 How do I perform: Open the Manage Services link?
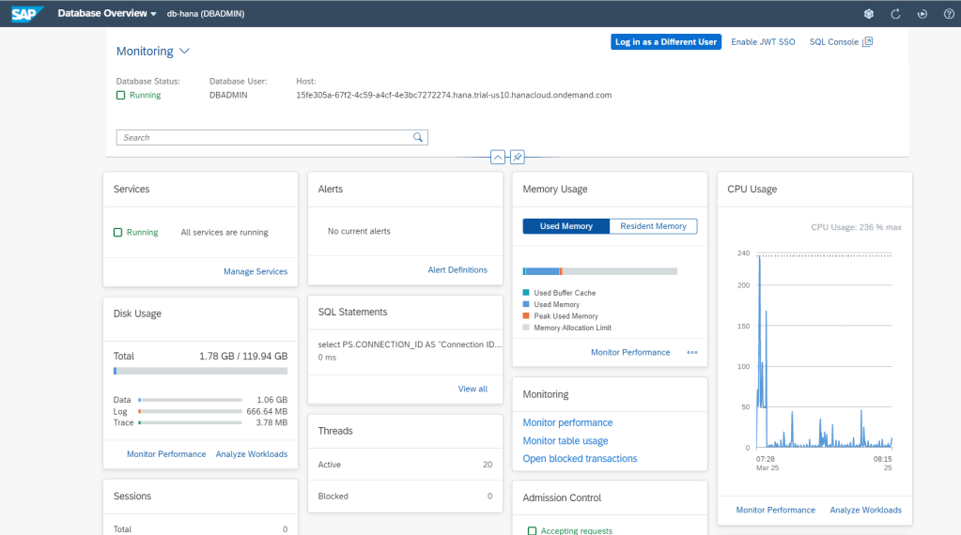pyautogui.click(x=255, y=271)
